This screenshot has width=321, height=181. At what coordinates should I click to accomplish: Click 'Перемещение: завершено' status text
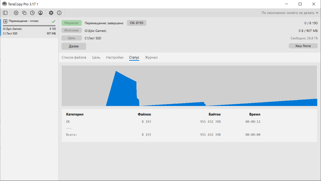104,23
